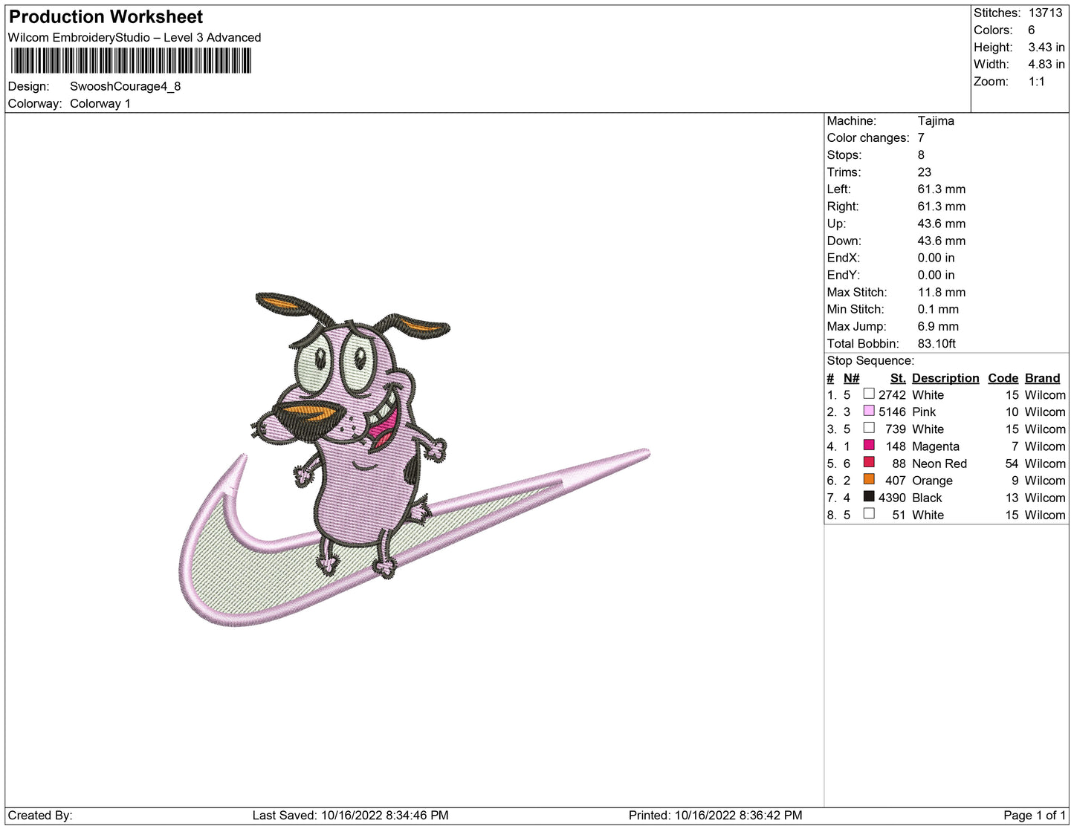
Task: Click the Neon Red thread color swatch
Action: click(869, 462)
